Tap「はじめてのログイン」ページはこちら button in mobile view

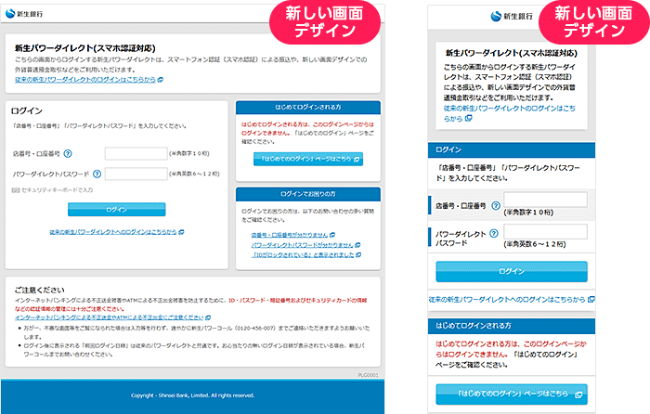512,394
